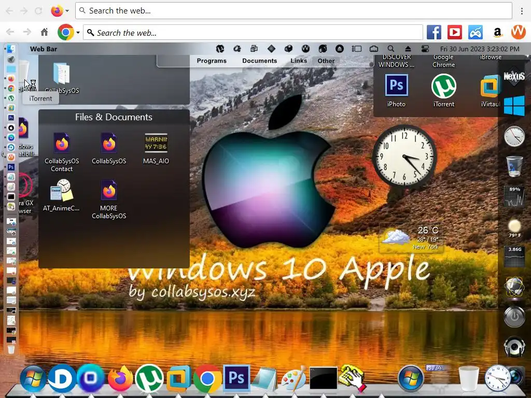Launch uTorrent from the bottom dock
The height and width of the screenshot is (398, 531).
149,378
